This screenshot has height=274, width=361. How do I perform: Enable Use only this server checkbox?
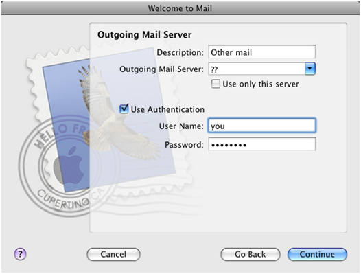point(216,84)
